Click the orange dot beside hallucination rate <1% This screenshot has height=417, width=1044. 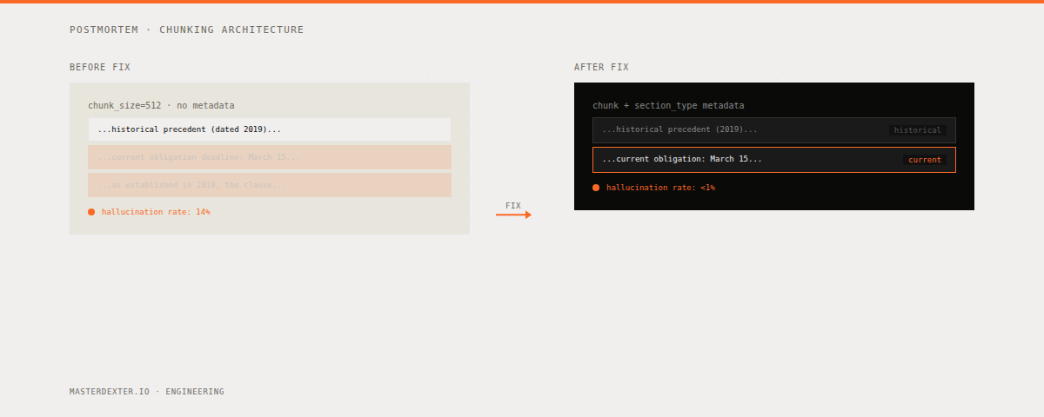[596, 188]
